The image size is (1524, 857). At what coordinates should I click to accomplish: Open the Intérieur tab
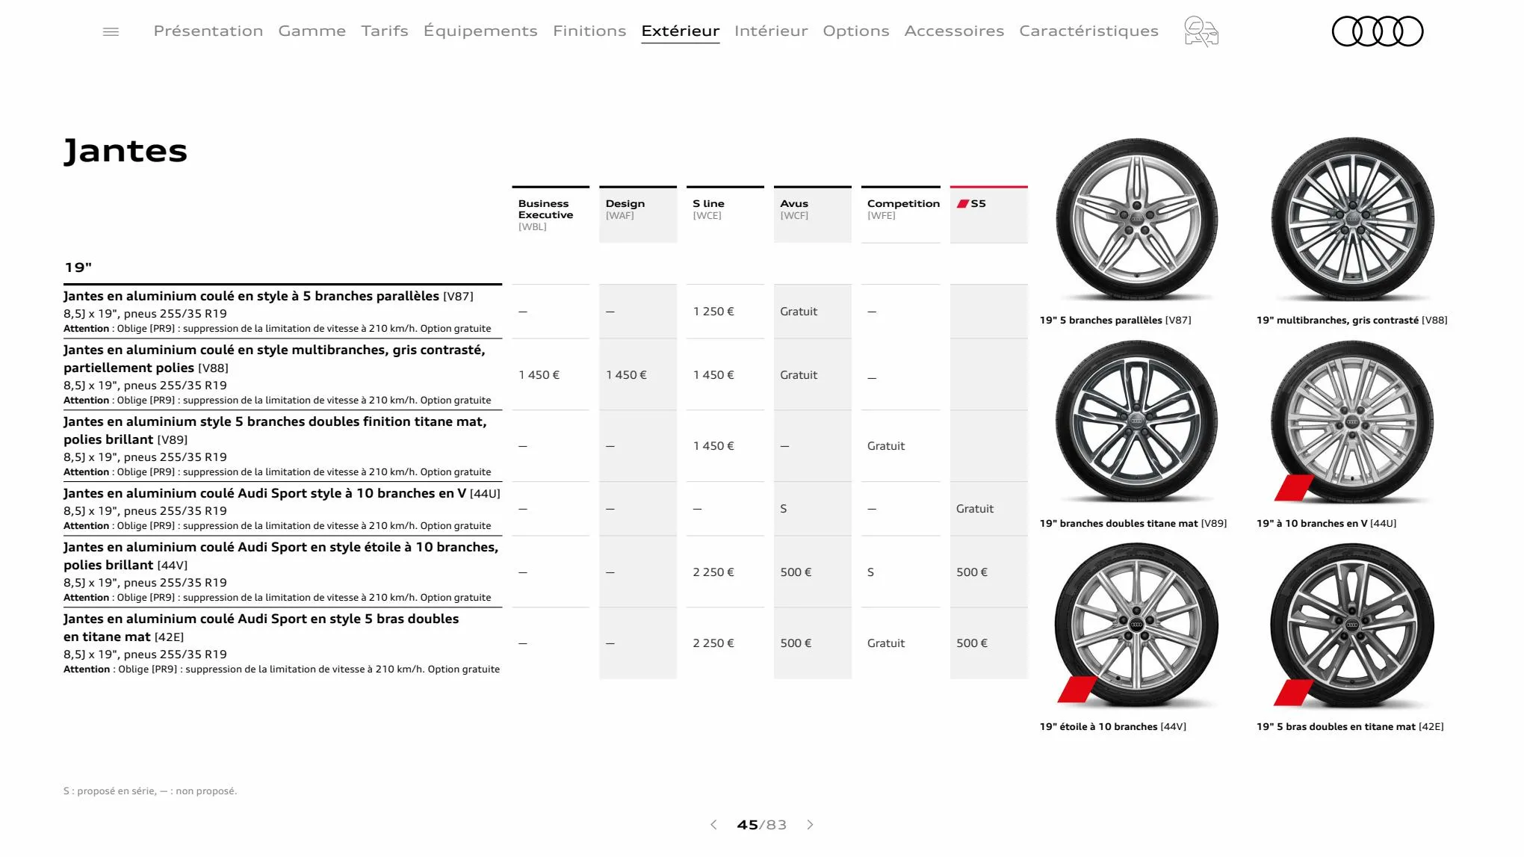pos(771,31)
